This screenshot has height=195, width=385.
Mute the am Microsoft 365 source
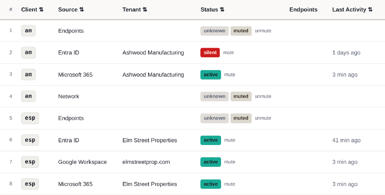[230, 74]
